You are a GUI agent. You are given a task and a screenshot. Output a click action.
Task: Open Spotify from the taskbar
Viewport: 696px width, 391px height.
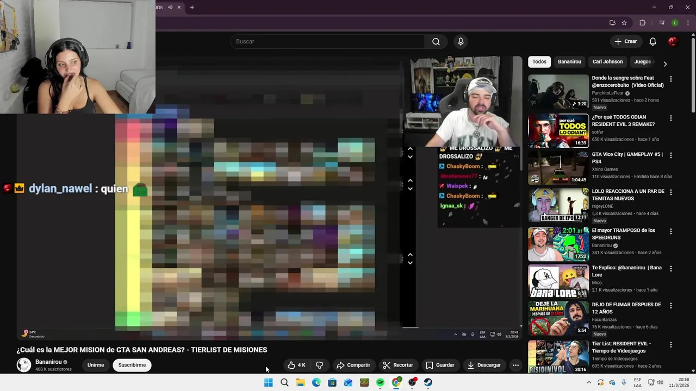click(x=380, y=382)
